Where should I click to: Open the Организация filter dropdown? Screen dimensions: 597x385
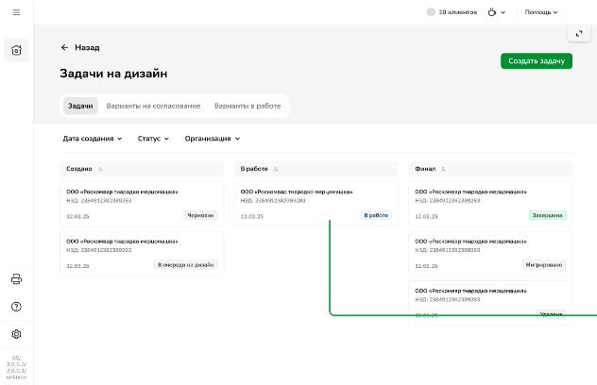click(212, 139)
